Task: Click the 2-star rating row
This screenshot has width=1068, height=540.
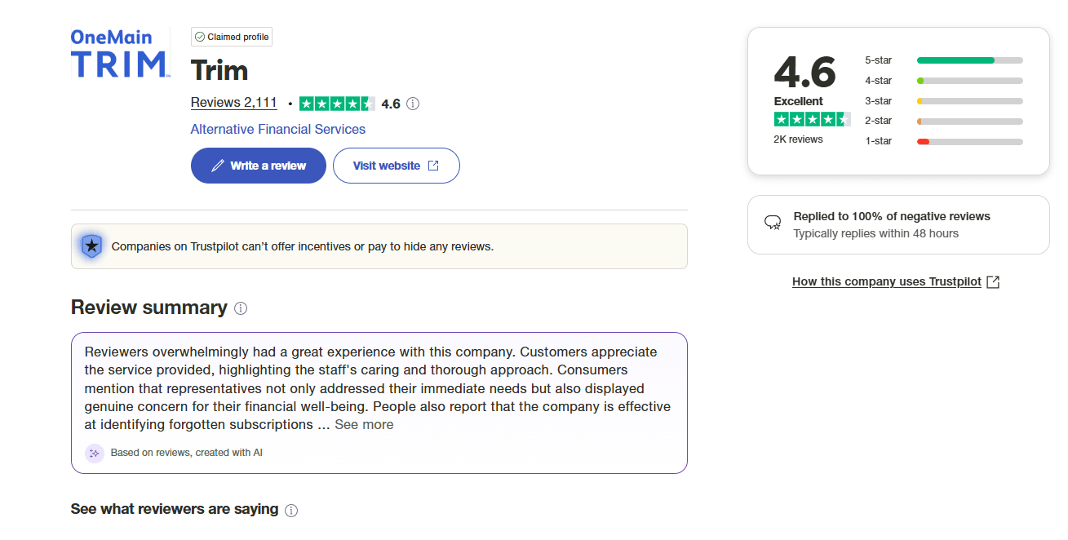Action: [x=944, y=121]
